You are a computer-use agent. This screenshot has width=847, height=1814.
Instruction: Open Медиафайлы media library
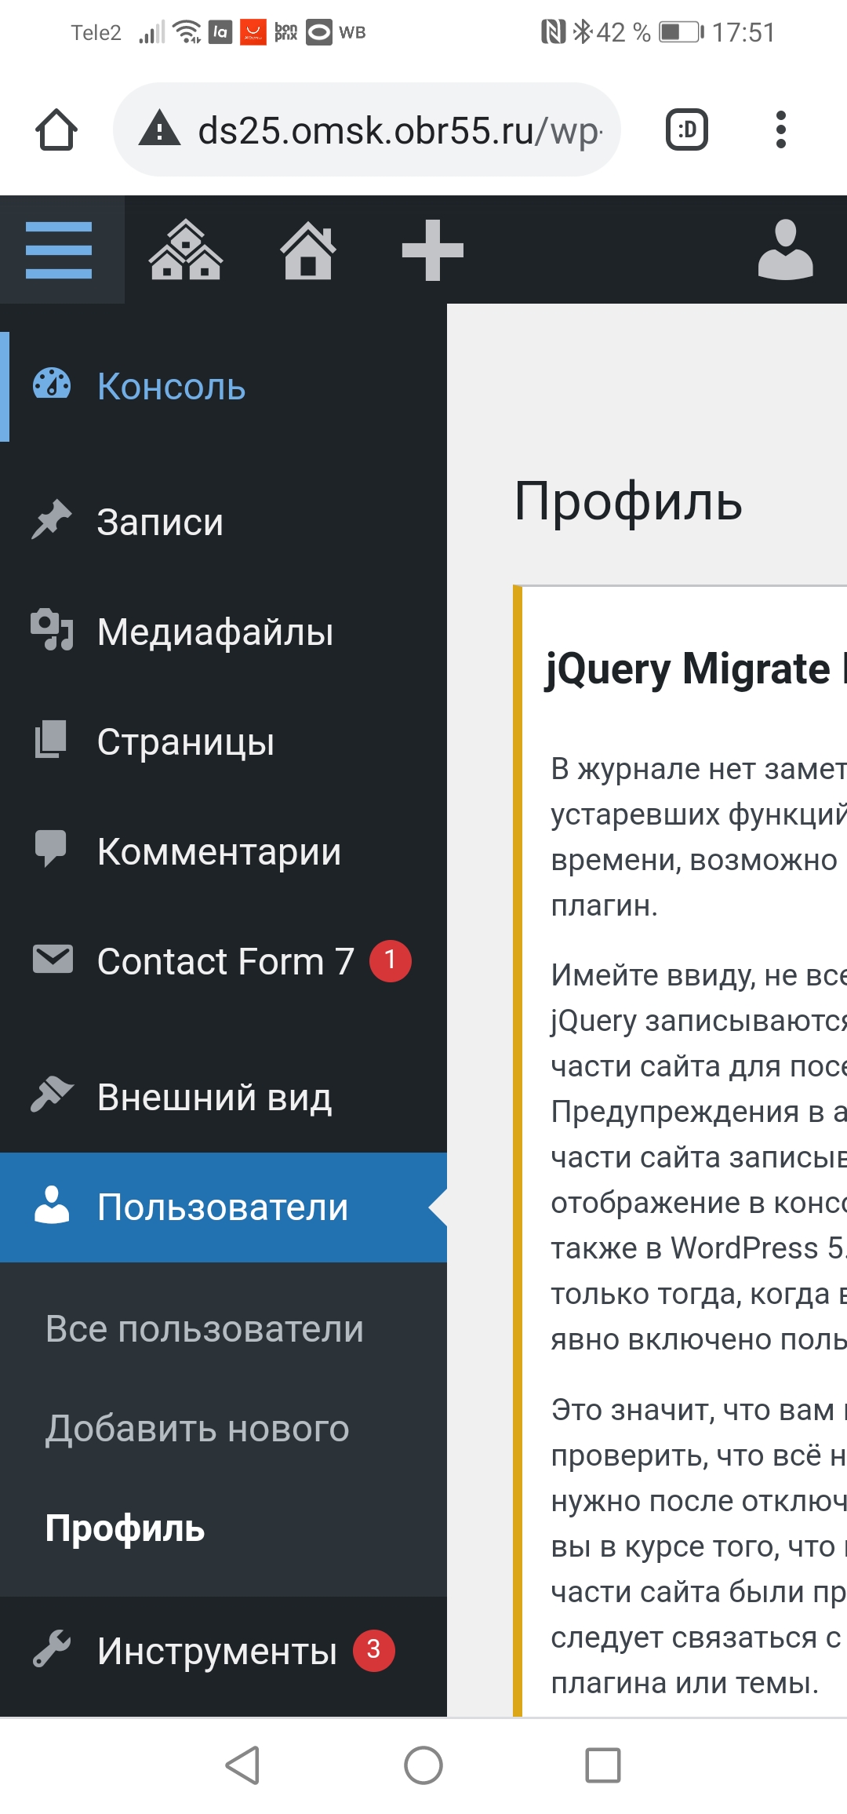[x=215, y=632]
